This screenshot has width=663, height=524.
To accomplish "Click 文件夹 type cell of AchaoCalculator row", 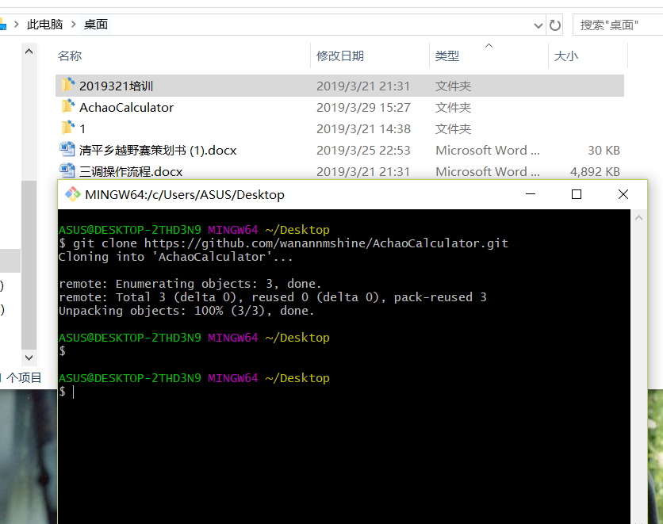I will 453,107.
